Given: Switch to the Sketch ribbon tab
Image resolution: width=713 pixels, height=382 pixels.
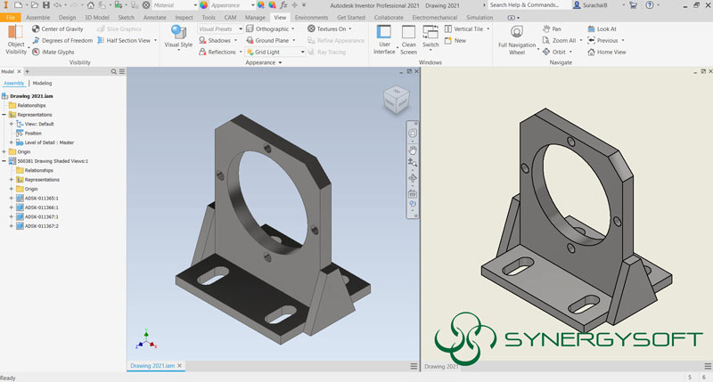Looking at the screenshot, I should (127, 17).
